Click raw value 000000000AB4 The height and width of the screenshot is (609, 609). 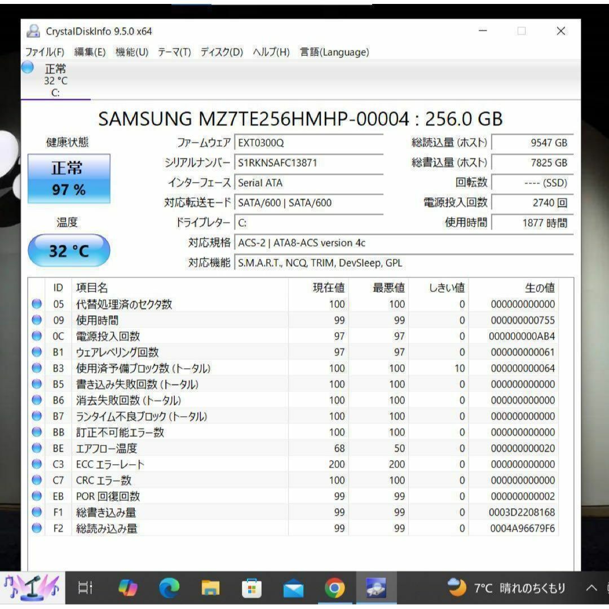point(522,336)
